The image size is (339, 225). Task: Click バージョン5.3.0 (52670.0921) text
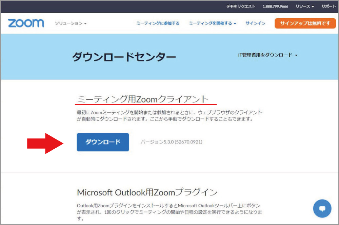point(172,142)
